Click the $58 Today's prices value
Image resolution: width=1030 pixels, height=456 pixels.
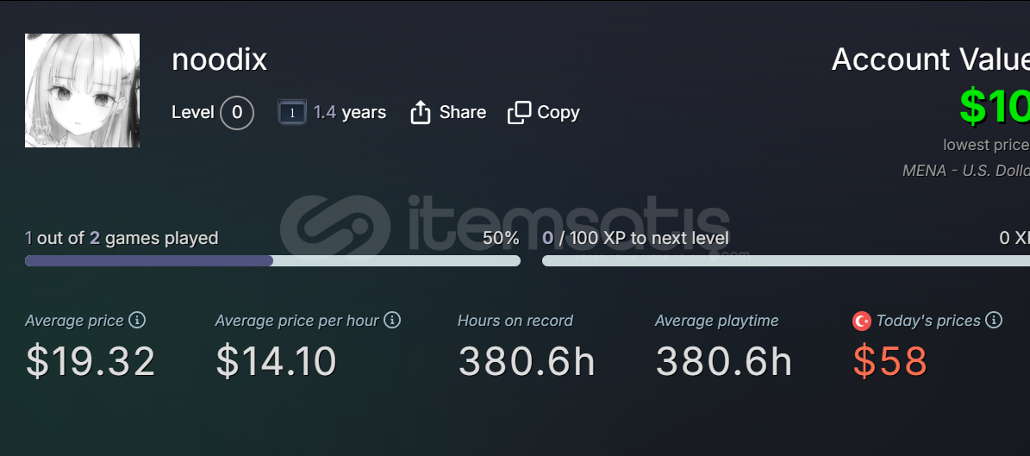pyautogui.click(x=890, y=361)
